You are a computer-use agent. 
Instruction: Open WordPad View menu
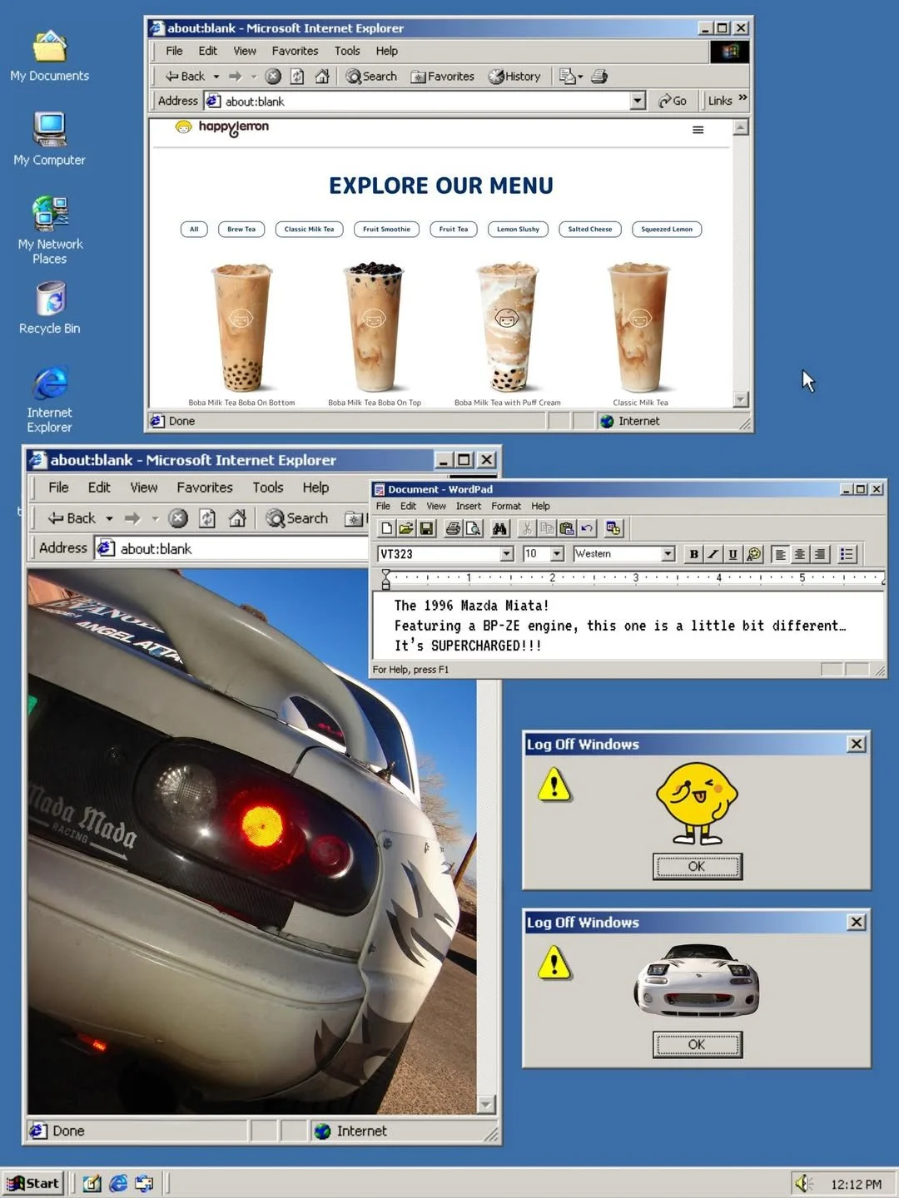(x=436, y=506)
